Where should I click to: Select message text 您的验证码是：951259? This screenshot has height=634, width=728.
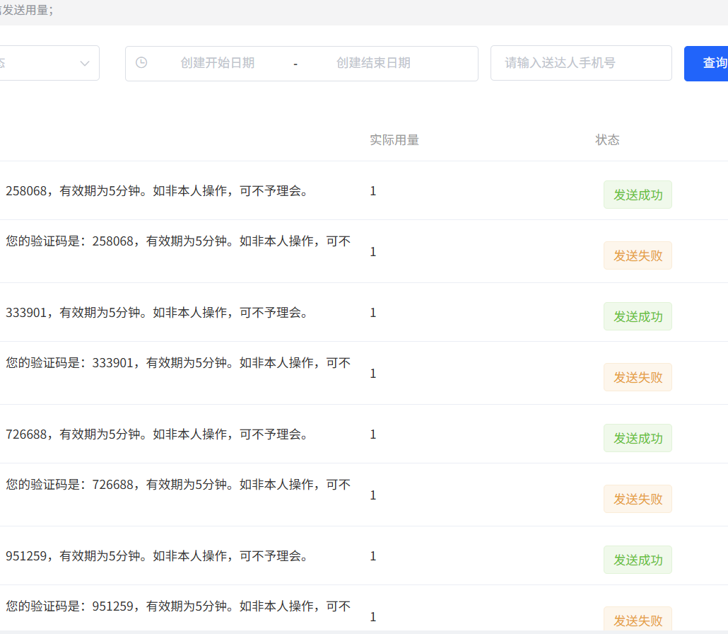pos(178,606)
